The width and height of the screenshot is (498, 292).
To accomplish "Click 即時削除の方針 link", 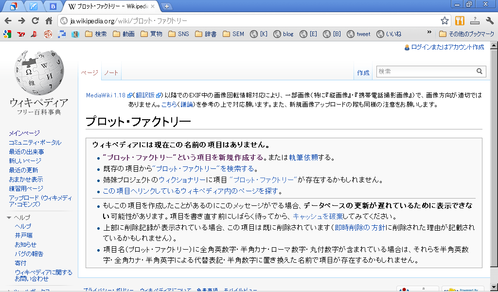I will point(360,227).
